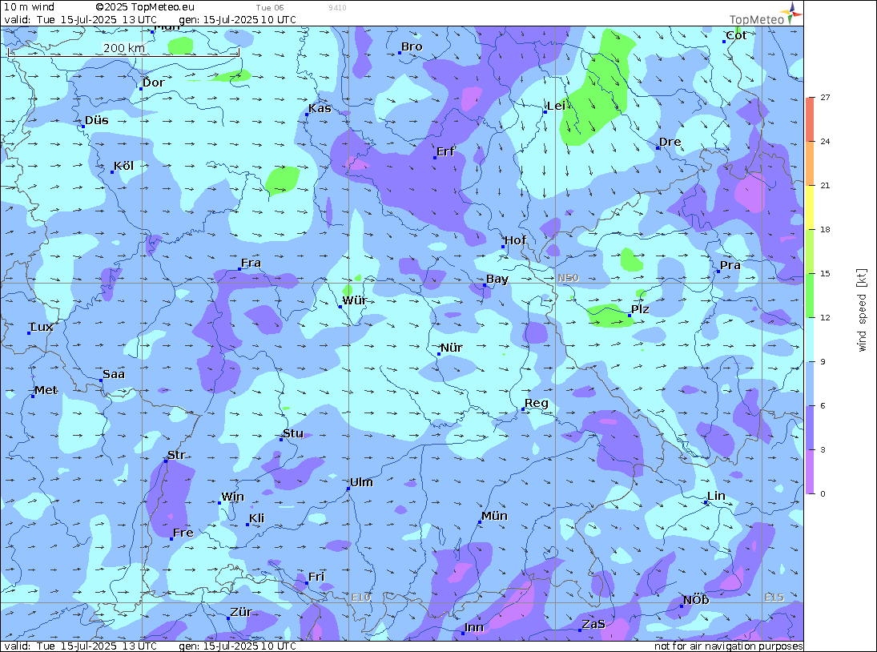
Task: Select the Bro city label
Action: [x=412, y=47]
